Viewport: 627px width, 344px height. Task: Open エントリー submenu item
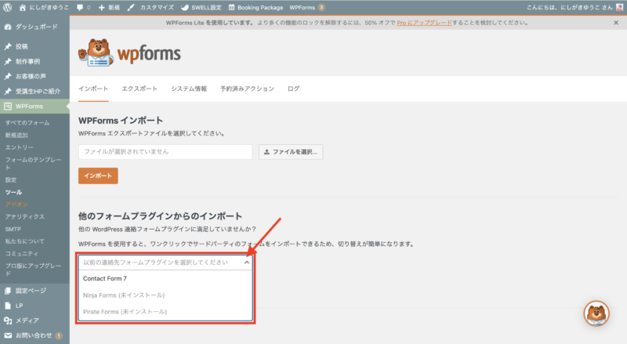(x=19, y=147)
